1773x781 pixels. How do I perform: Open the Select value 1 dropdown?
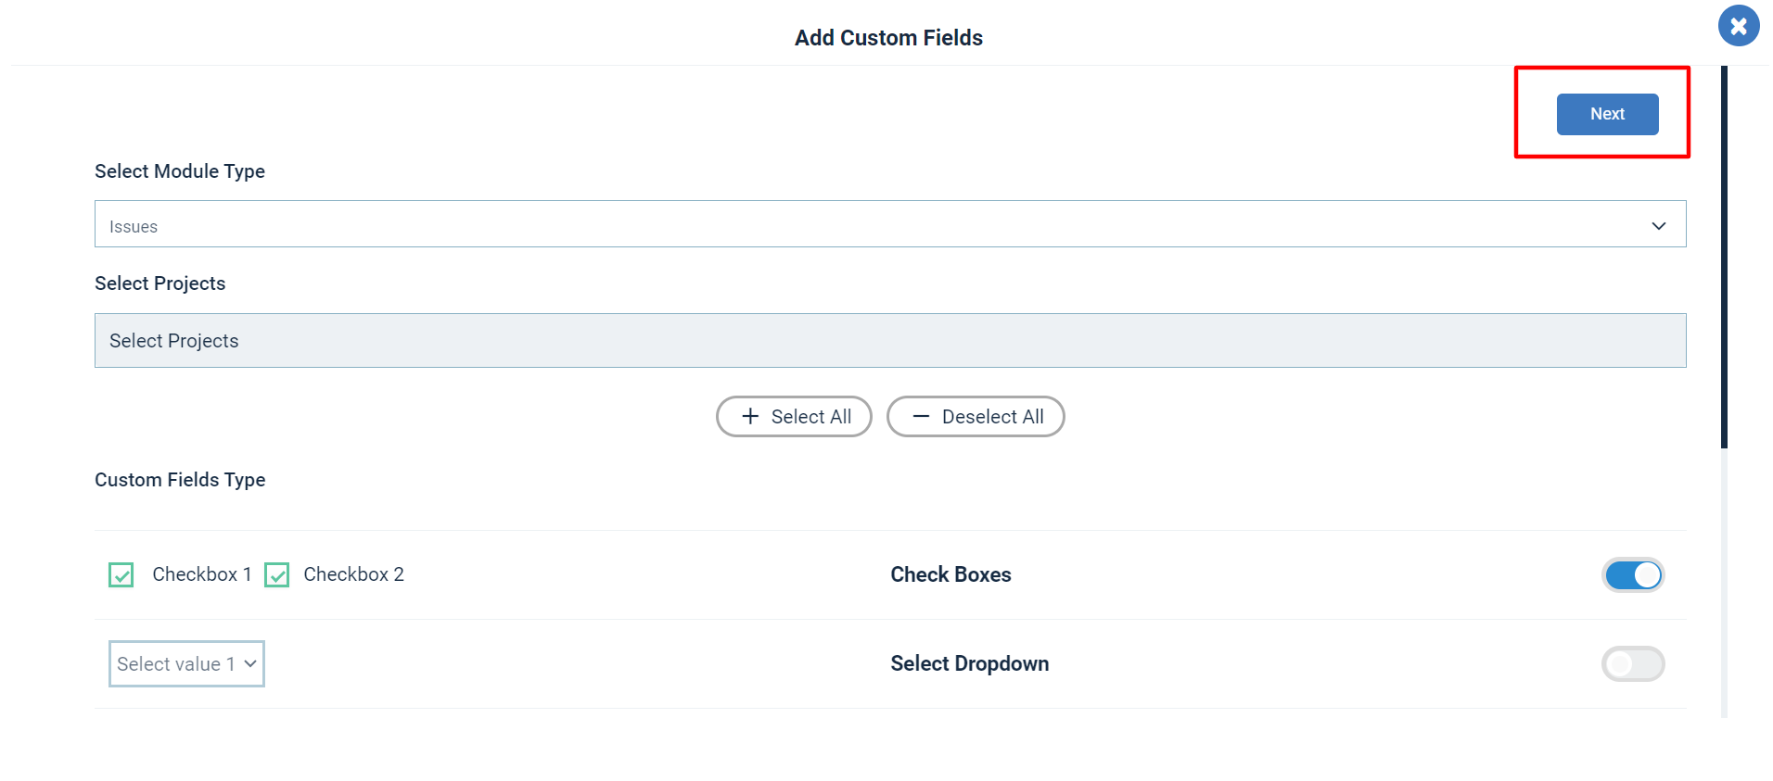pos(186,664)
